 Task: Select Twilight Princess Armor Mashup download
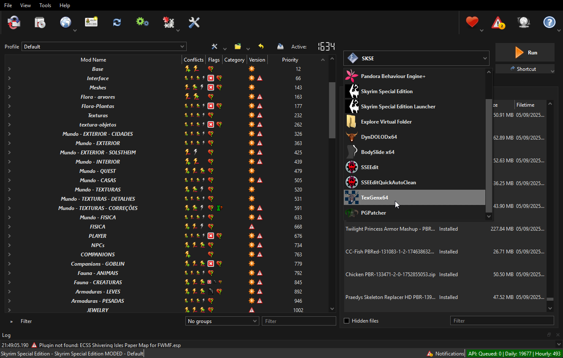coord(445,229)
